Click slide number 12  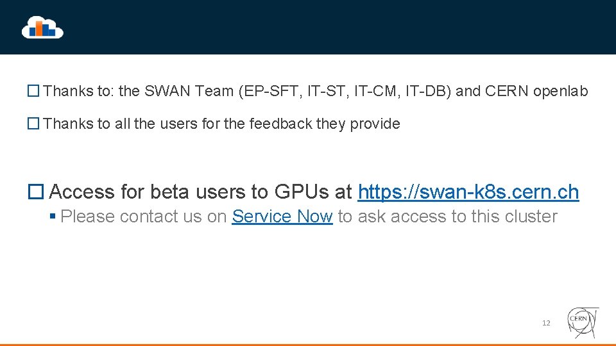point(546,323)
